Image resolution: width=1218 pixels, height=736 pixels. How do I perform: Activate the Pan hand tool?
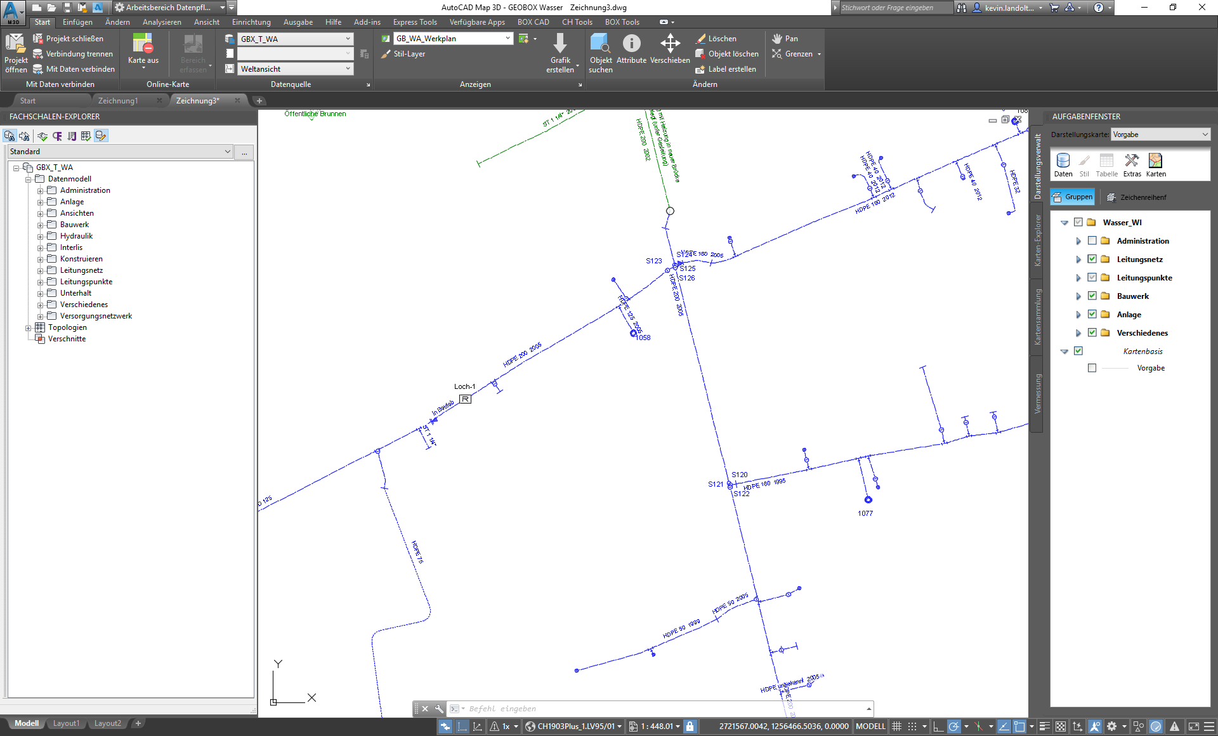coord(785,39)
